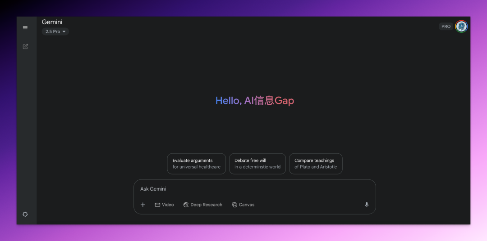Expand the 2.5 Pro model selector
The width and height of the screenshot is (487, 241).
[x=55, y=31]
